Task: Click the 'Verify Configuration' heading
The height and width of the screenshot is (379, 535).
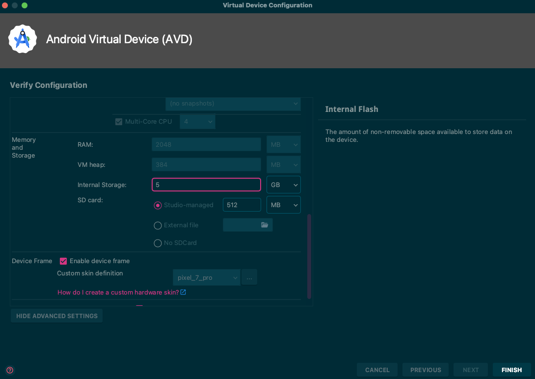Action: click(x=49, y=85)
